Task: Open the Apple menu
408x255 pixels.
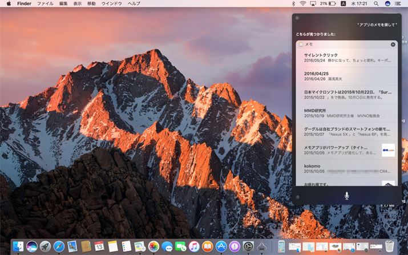Action: coord(9,3)
